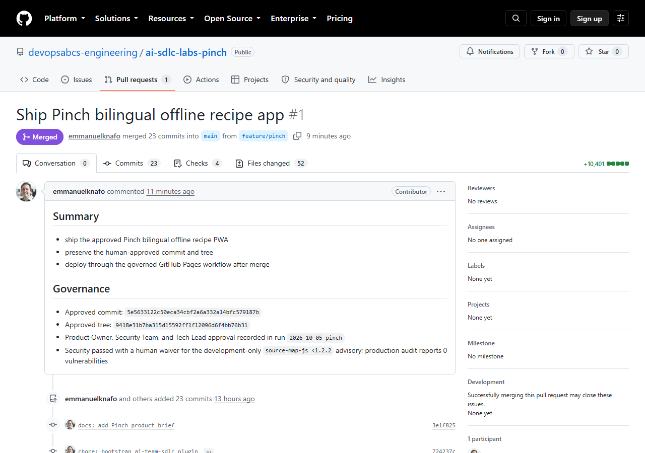Open the search magnifier button

pyautogui.click(x=516, y=18)
